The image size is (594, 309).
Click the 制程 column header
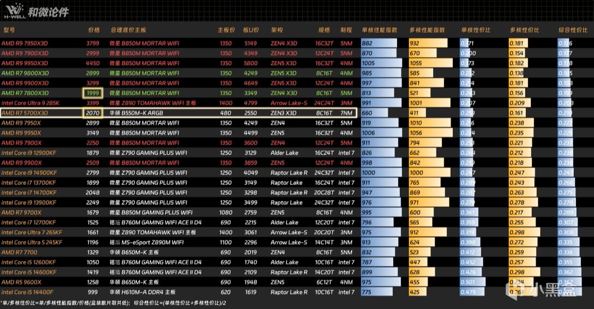coord(346,30)
